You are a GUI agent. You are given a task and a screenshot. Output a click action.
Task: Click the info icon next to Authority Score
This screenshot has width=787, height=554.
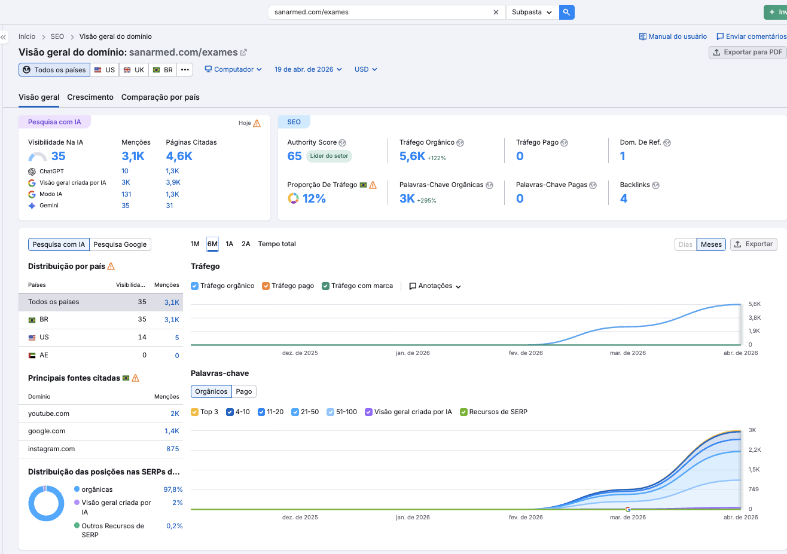342,142
